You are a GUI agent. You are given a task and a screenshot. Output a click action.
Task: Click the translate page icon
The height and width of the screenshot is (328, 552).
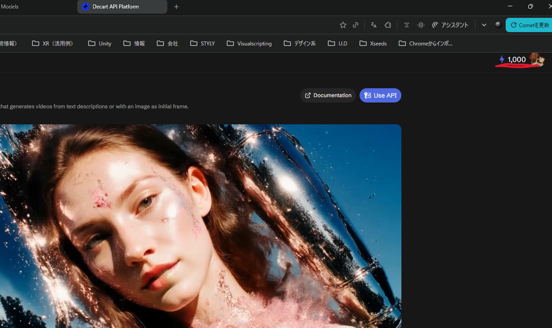tap(374, 25)
